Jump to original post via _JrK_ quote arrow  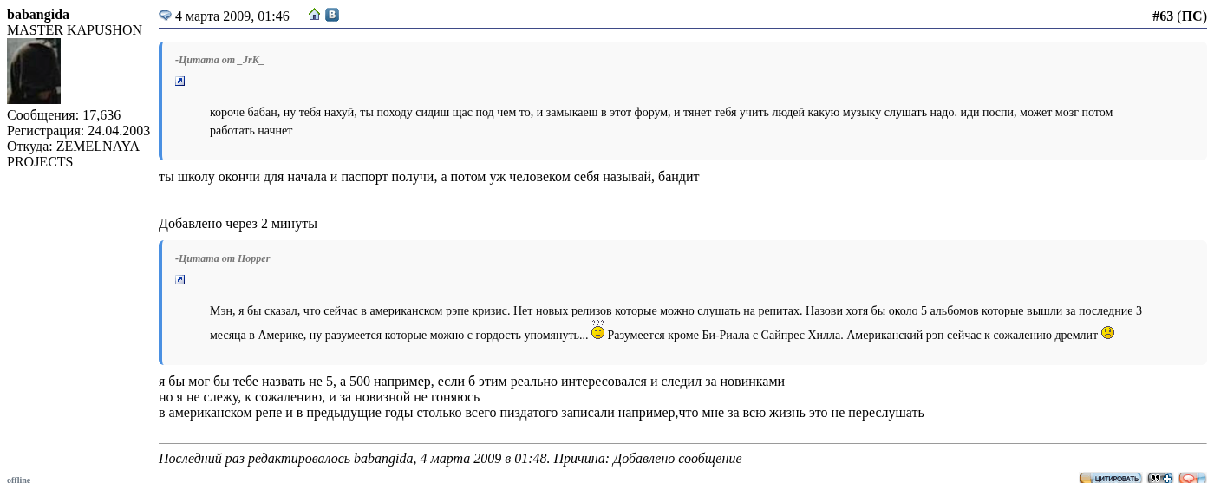[x=180, y=82]
